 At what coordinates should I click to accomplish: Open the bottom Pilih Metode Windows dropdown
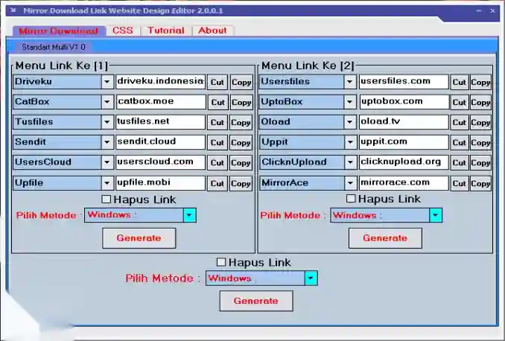pos(311,278)
